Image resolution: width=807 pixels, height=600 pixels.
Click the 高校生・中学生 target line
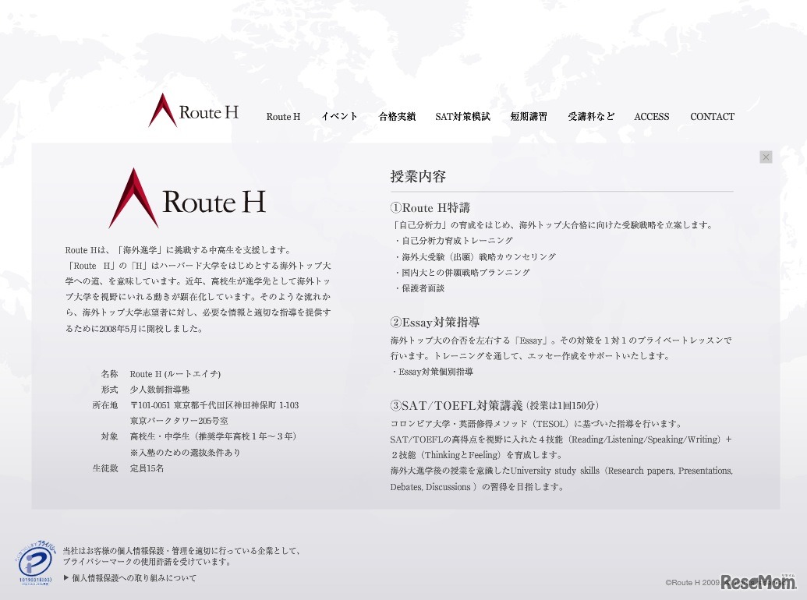point(213,436)
